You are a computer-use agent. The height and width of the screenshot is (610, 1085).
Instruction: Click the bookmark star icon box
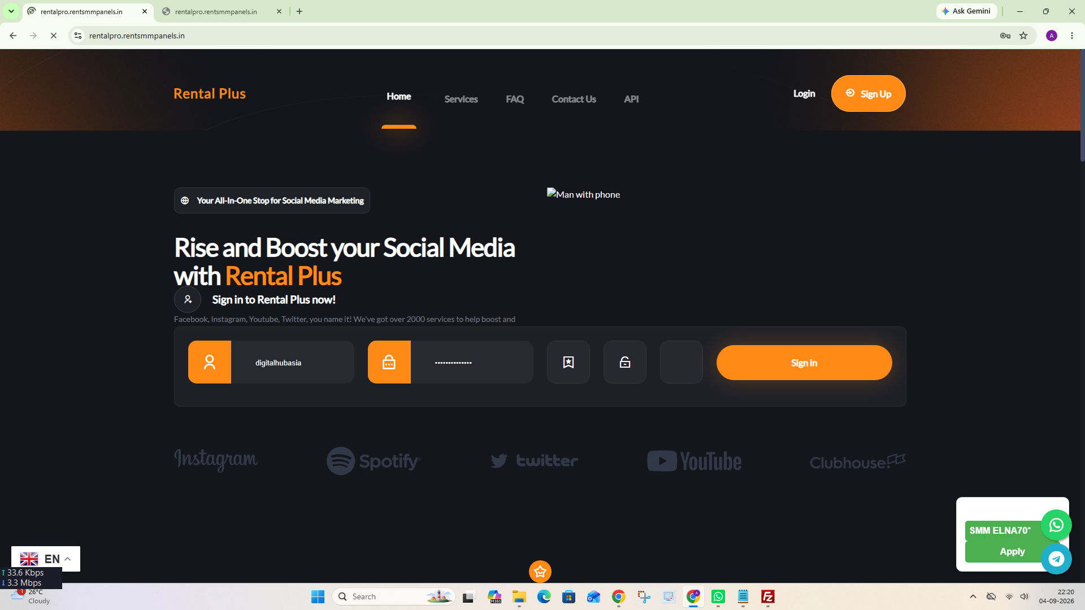(x=568, y=362)
